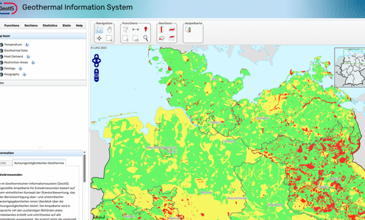Switch to the Info tab
This screenshot has height=220, width=365.
tap(5, 163)
